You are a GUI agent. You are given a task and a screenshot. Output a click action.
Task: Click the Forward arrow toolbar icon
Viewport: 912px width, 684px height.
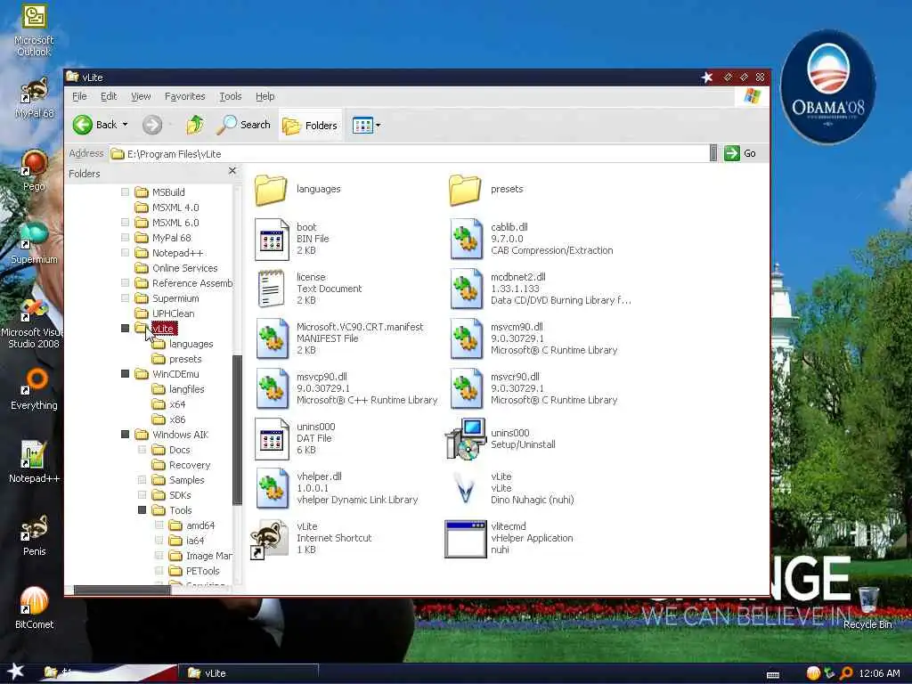tap(152, 125)
